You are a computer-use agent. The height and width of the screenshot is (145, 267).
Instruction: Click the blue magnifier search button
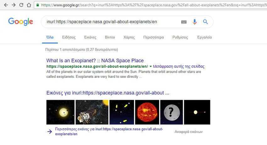pos(205,22)
